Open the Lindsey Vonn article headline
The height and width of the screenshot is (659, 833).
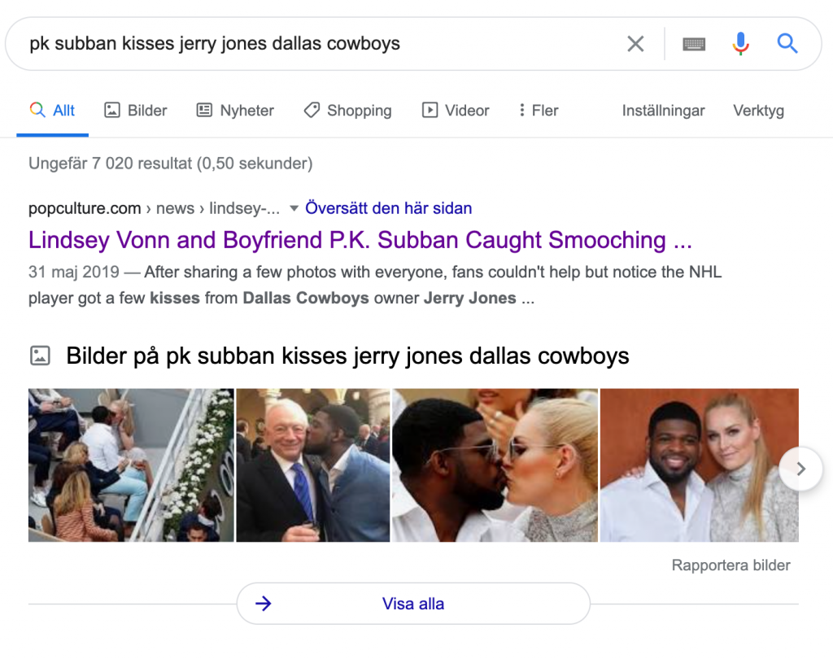(x=360, y=240)
